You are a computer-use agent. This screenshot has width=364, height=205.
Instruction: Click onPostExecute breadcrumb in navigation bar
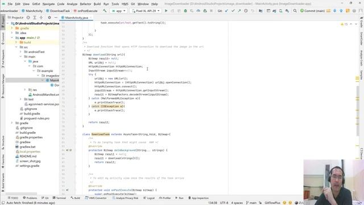pos(85,11)
